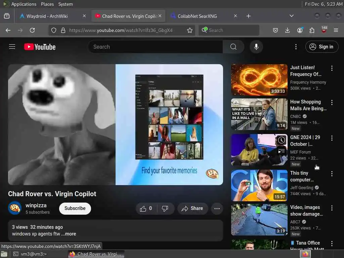The height and width of the screenshot is (258, 344).
Task: Open Jeff Geerling channel link
Action: pyautogui.click(x=302, y=187)
